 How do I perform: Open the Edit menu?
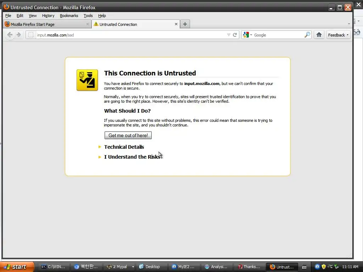(x=20, y=16)
